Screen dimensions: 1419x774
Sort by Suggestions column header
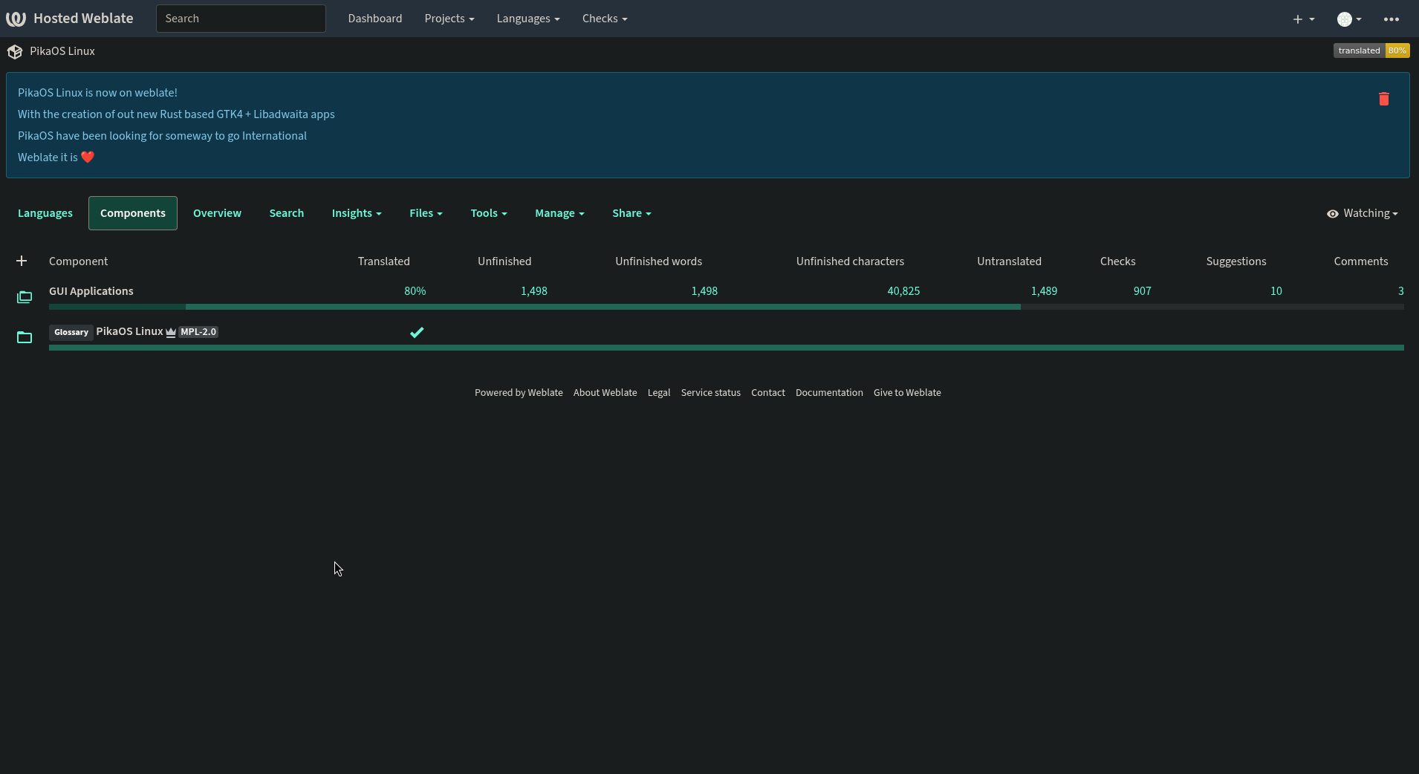click(x=1236, y=261)
